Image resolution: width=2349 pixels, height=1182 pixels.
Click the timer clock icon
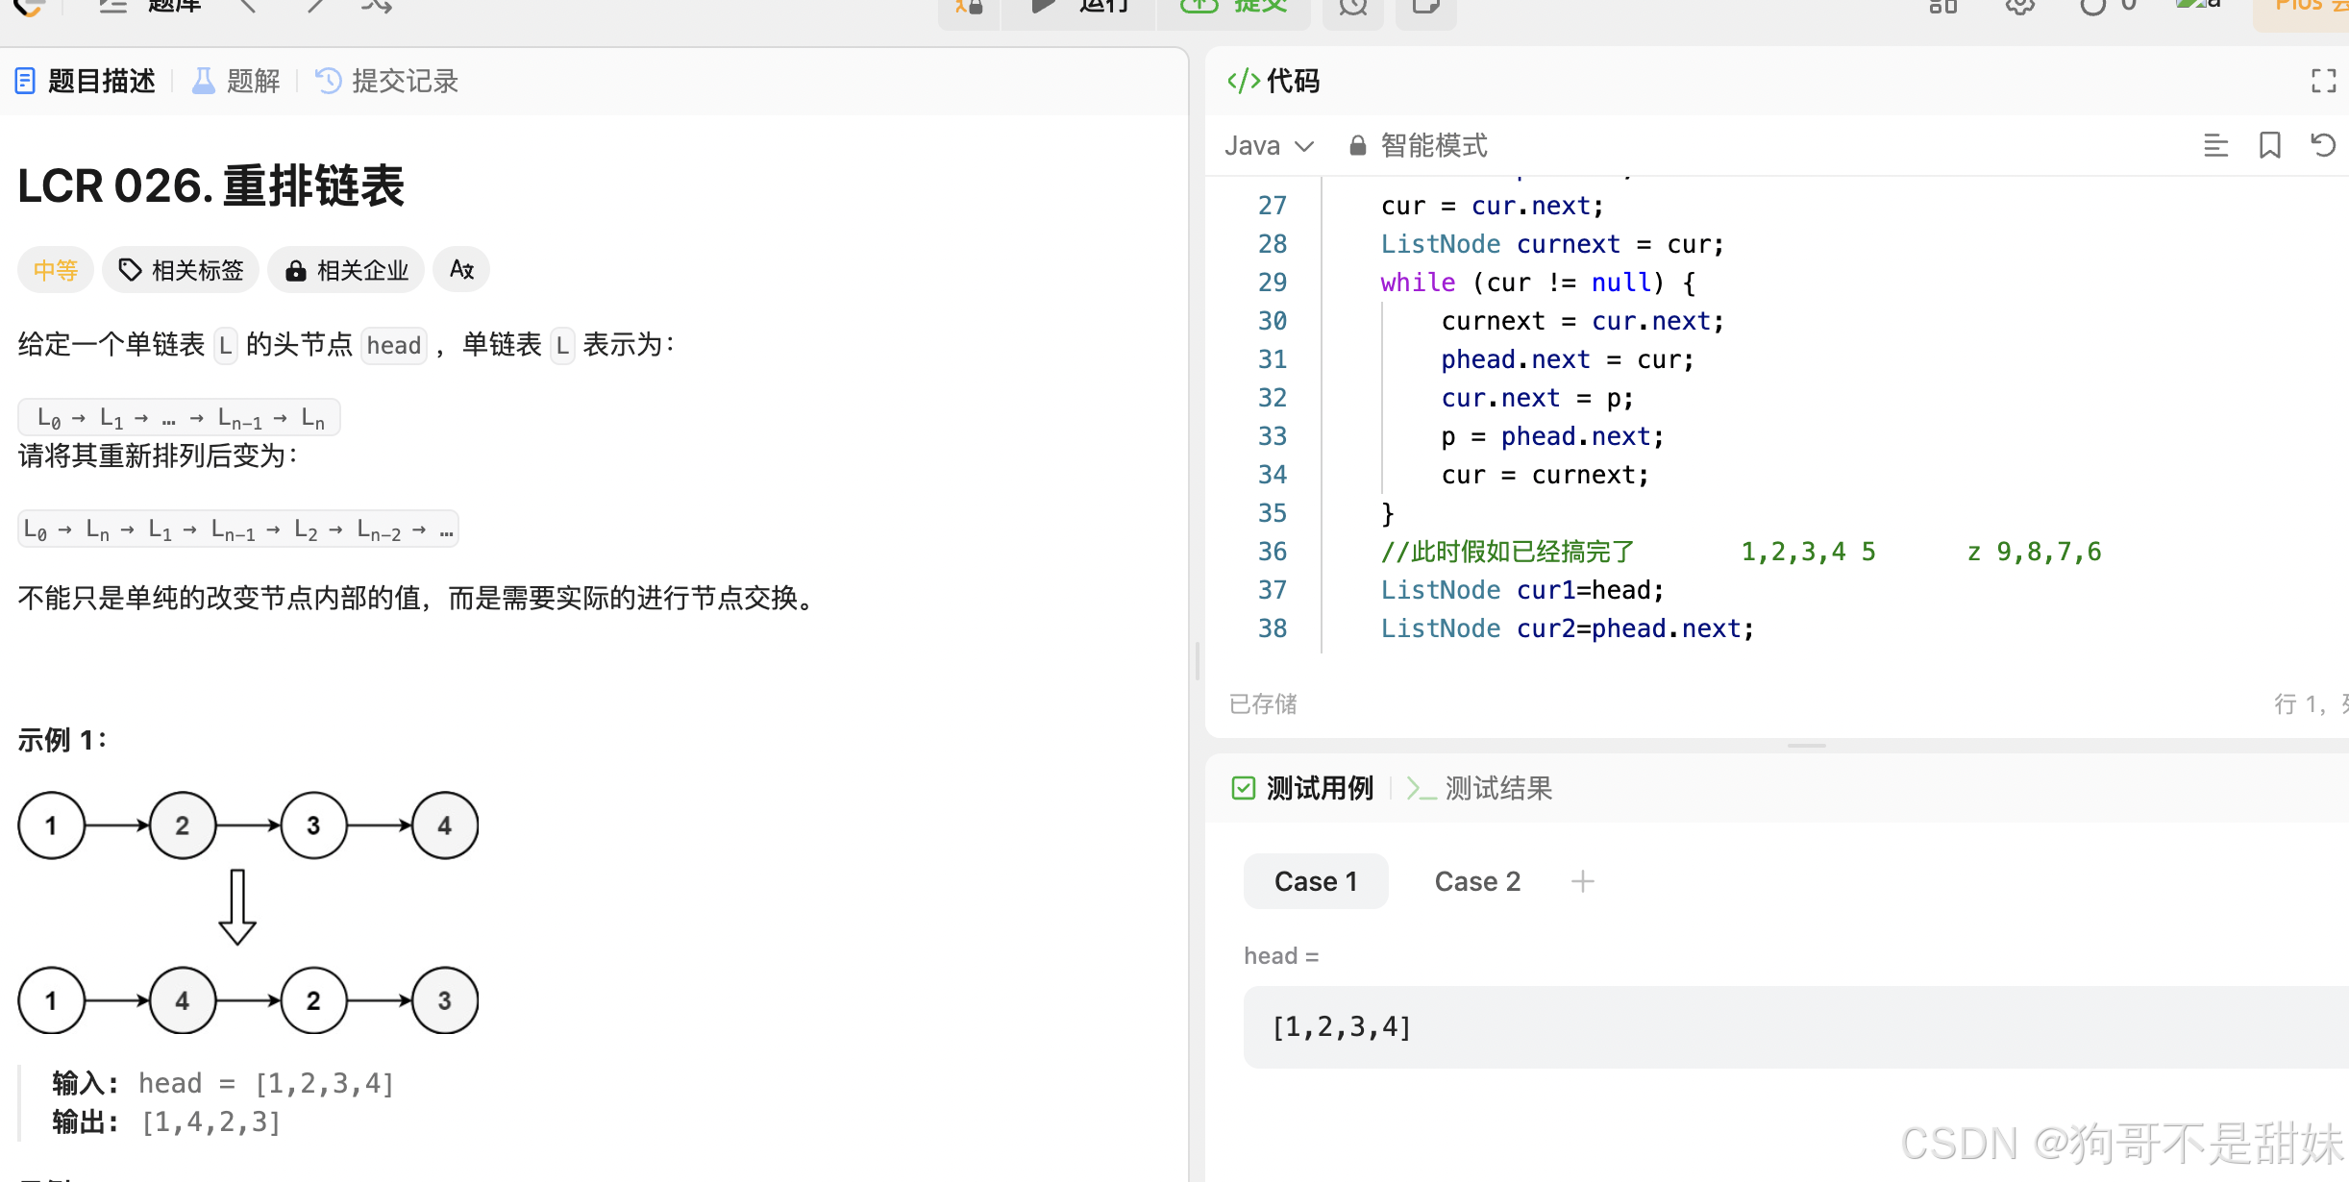1352,10
